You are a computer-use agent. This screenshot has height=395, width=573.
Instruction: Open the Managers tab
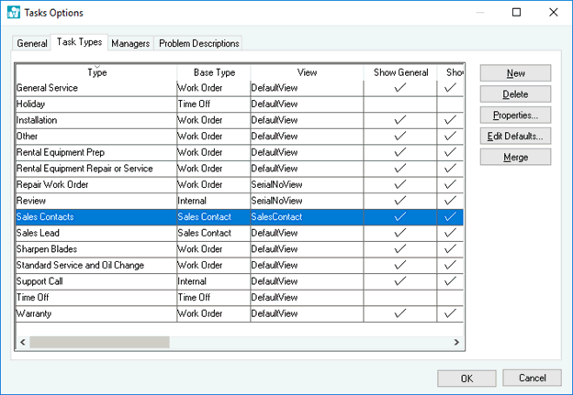tap(130, 43)
